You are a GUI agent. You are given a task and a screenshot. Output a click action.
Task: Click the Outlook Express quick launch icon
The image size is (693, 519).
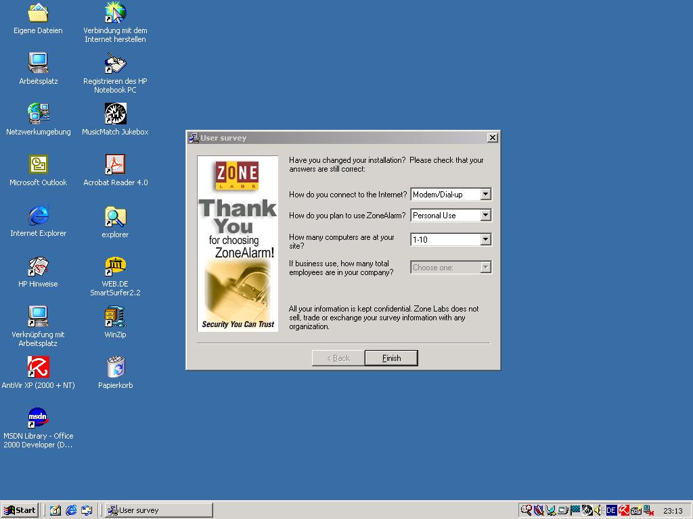point(87,510)
